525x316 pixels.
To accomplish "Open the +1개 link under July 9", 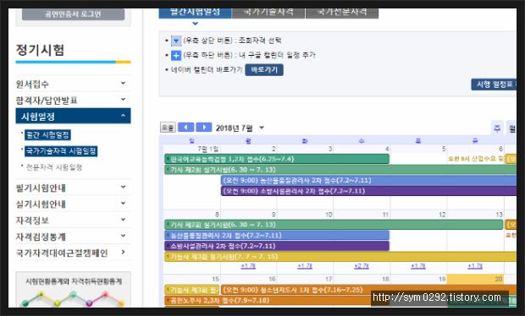I will (x=248, y=266).
